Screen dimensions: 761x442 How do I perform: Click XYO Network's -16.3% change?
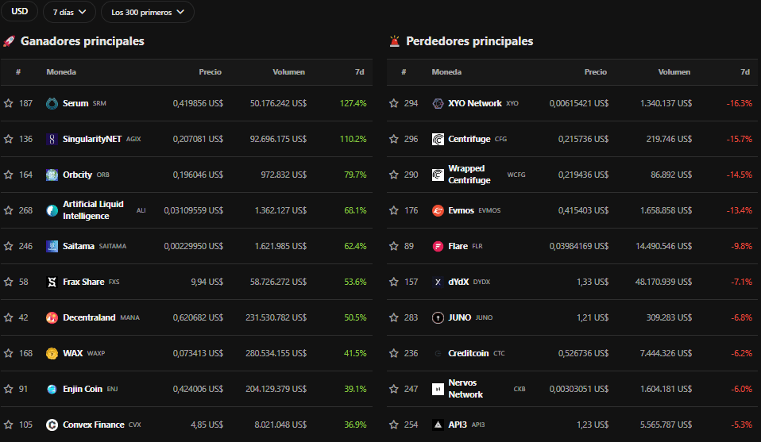click(x=740, y=103)
